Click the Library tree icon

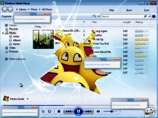pyautogui.click(x=6, y=25)
